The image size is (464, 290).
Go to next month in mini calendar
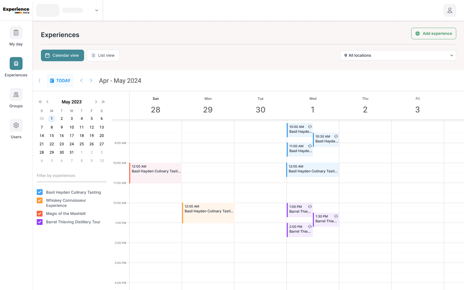96,102
